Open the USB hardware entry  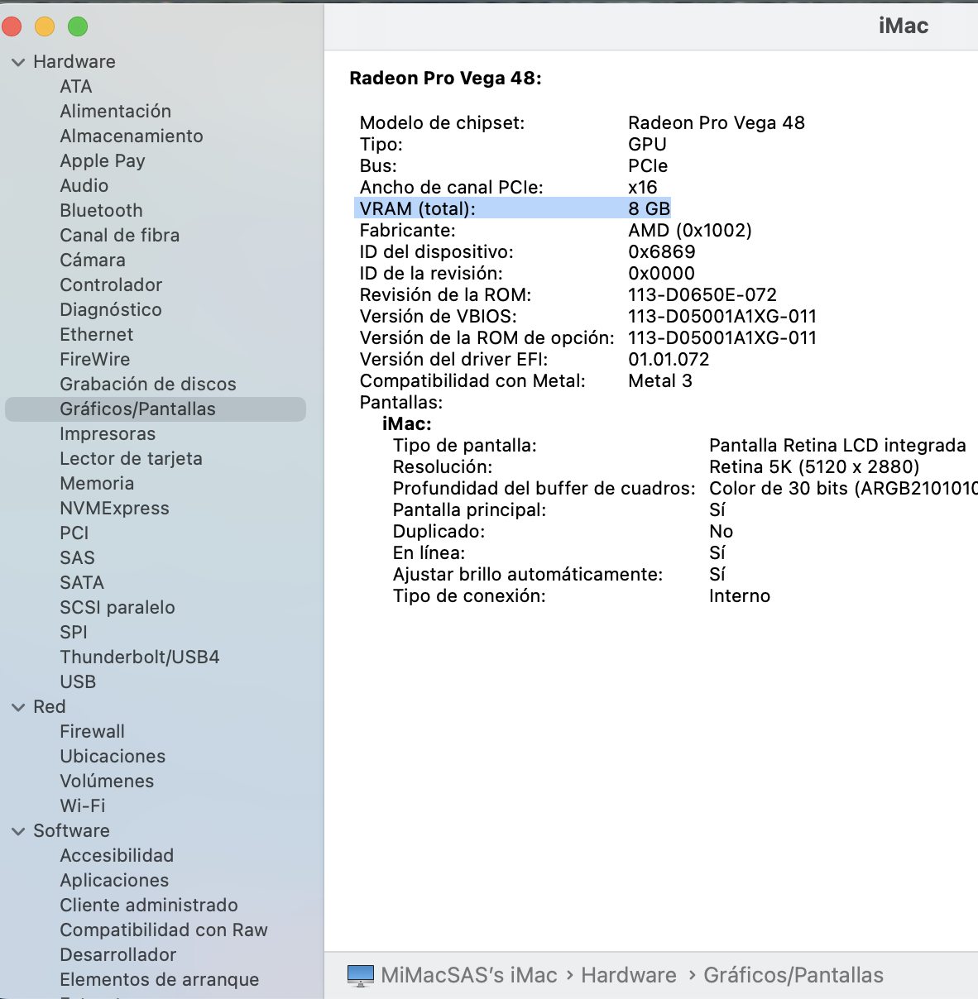click(x=78, y=681)
